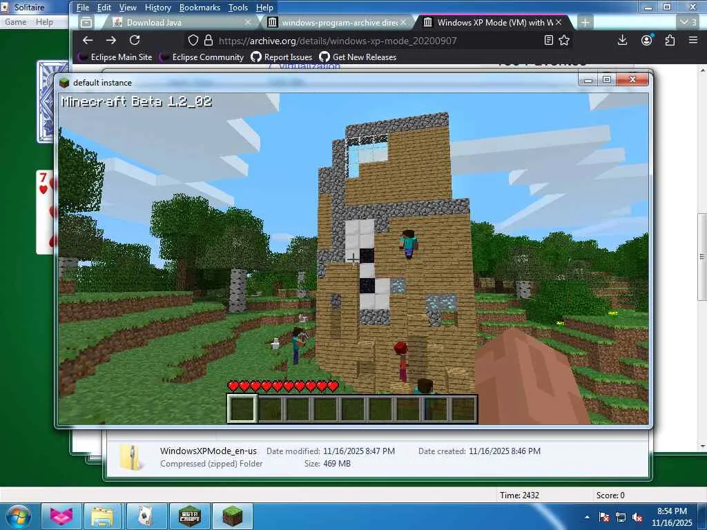
Task: Open the Firefox View menu
Action: [x=128, y=8]
